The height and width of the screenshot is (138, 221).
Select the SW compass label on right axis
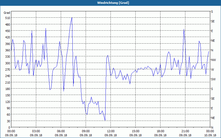pos(213,79)
